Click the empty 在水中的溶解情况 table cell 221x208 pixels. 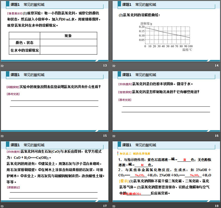coord(69,50)
